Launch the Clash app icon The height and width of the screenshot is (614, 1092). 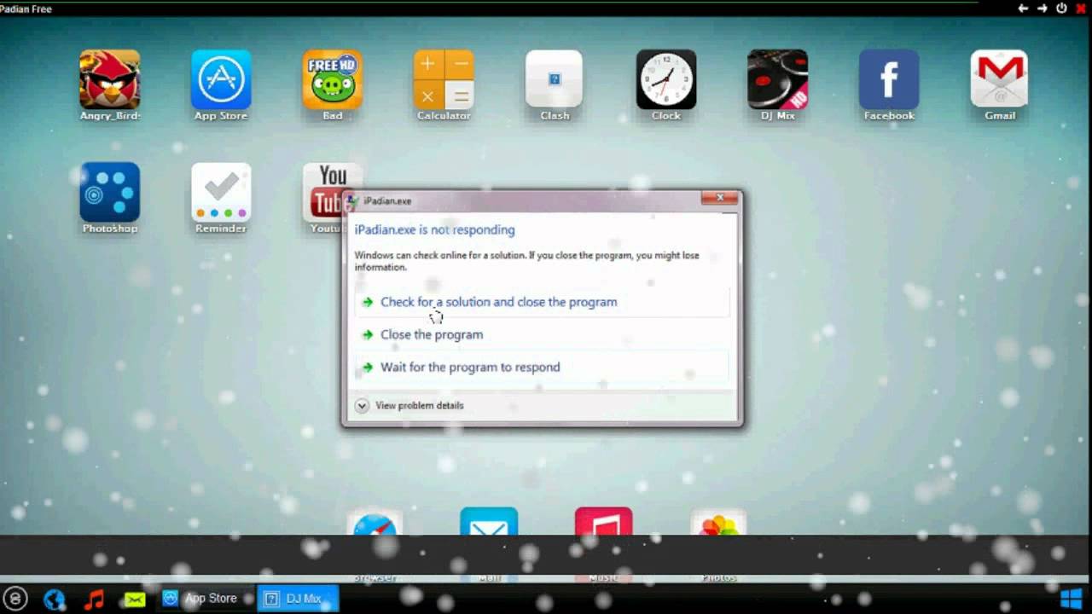[x=555, y=79]
